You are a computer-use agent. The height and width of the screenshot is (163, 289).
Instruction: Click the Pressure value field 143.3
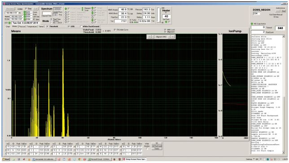[x=147, y=9]
